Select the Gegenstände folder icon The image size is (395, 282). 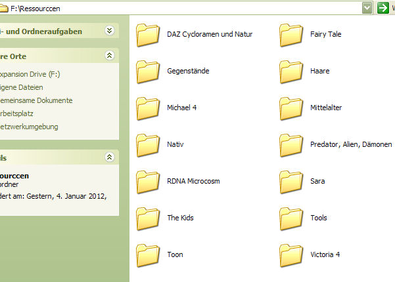click(x=148, y=71)
